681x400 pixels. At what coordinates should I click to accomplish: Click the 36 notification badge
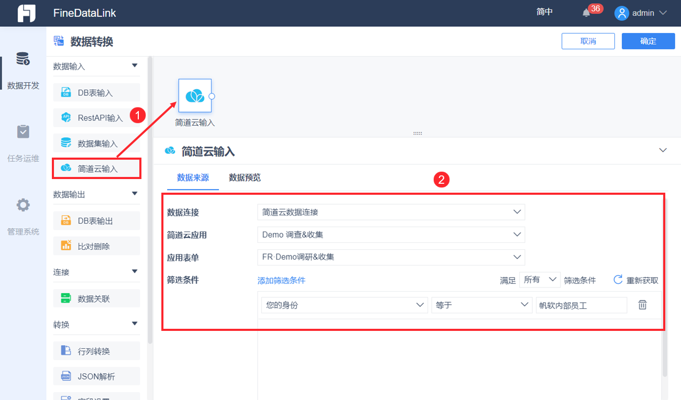pyautogui.click(x=596, y=8)
